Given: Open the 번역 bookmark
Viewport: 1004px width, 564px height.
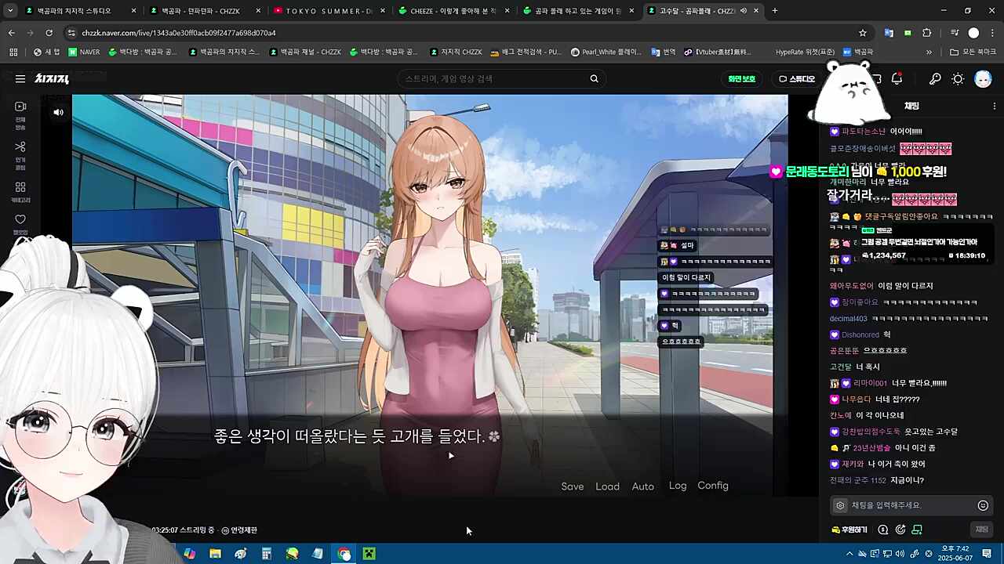Looking at the screenshot, I should [x=663, y=52].
